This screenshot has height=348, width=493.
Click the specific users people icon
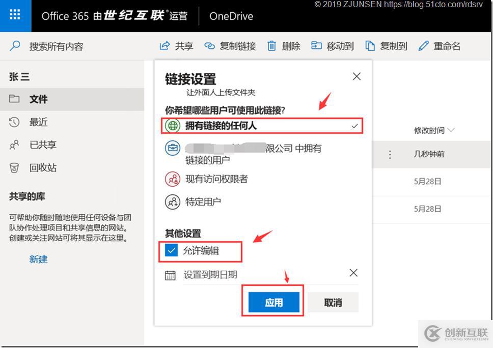pyautogui.click(x=173, y=201)
